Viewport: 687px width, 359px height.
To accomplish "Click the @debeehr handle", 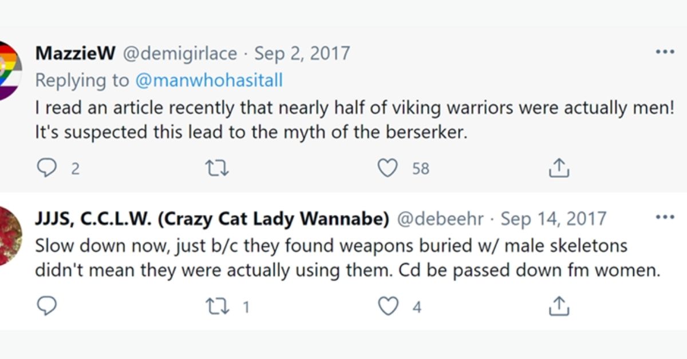I will [x=440, y=219].
